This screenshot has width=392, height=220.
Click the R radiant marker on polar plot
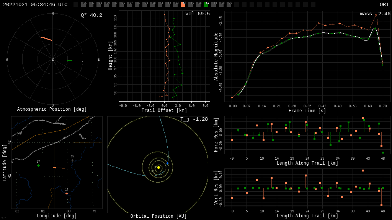click(x=83, y=62)
